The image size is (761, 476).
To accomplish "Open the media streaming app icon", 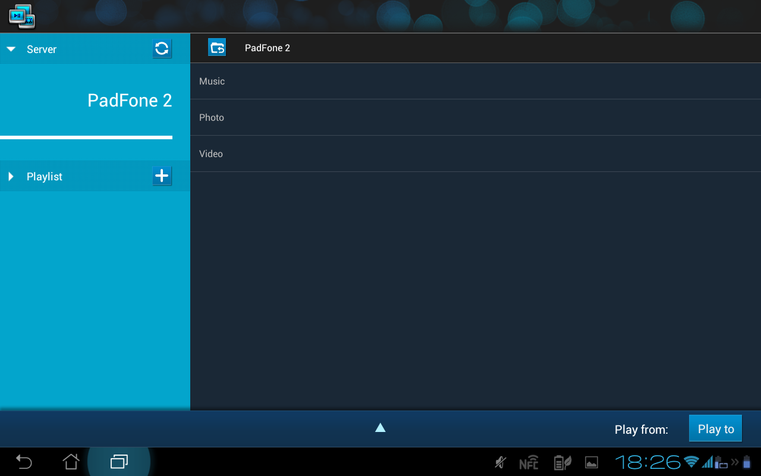I will click(x=22, y=16).
